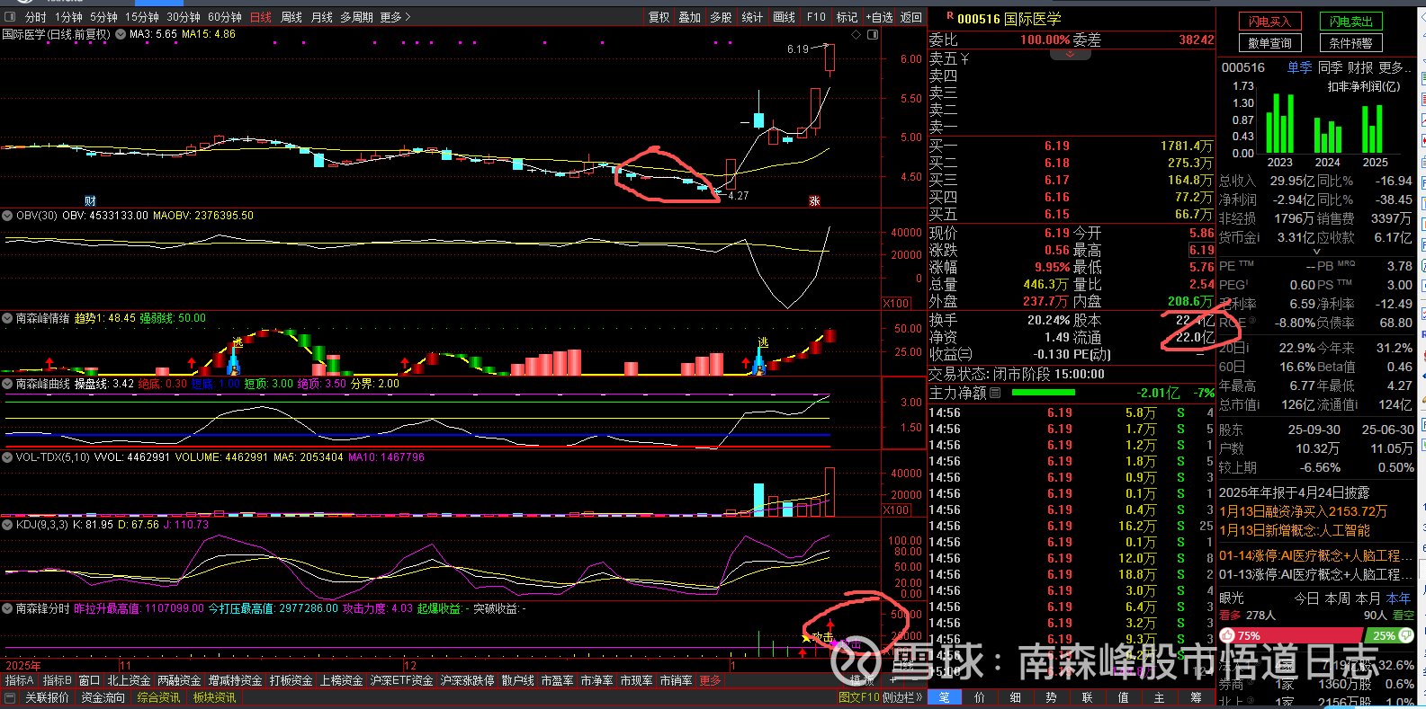Switch to the 周线 weekly chart tab
The image size is (1426, 709).
(291, 17)
